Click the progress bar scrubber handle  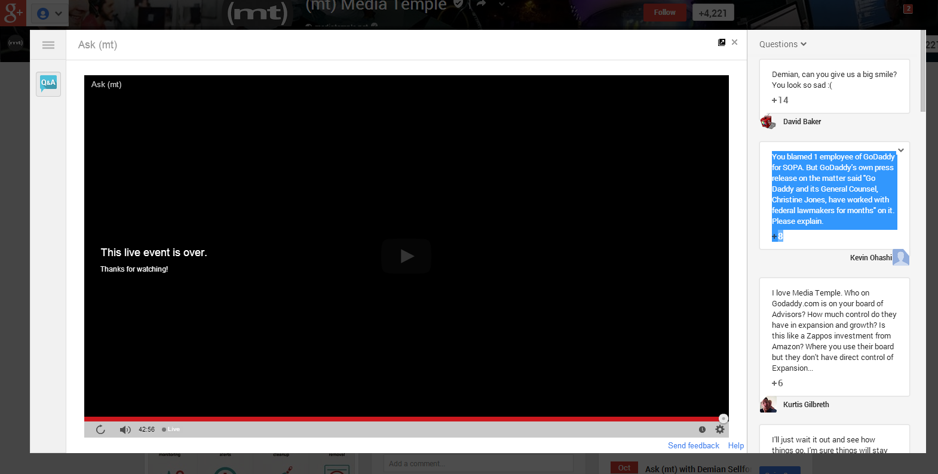pyautogui.click(x=724, y=418)
